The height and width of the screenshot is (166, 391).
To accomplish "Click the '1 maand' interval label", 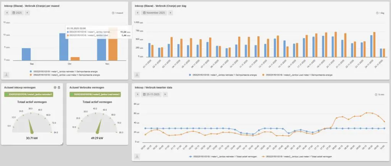I will [118, 13].
